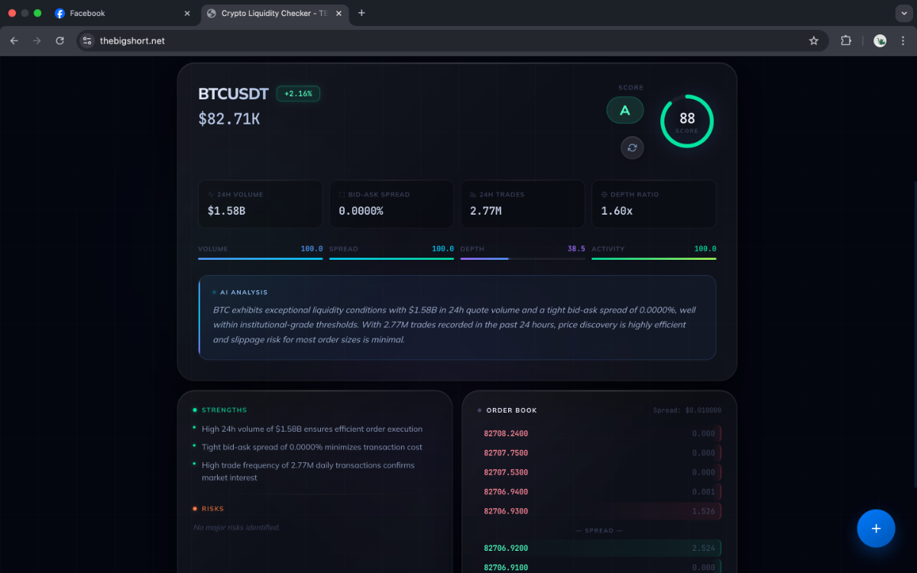Click the address bar showing thebigshort.net
The height and width of the screenshot is (573, 917).
pyautogui.click(x=451, y=40)
